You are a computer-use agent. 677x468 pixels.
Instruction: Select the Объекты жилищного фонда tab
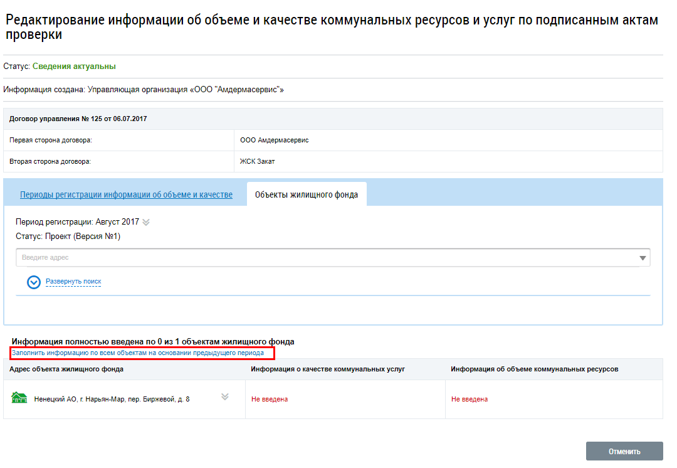[307, 195]
